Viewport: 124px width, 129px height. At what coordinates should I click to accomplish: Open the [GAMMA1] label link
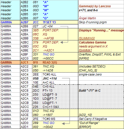point(85,50)
